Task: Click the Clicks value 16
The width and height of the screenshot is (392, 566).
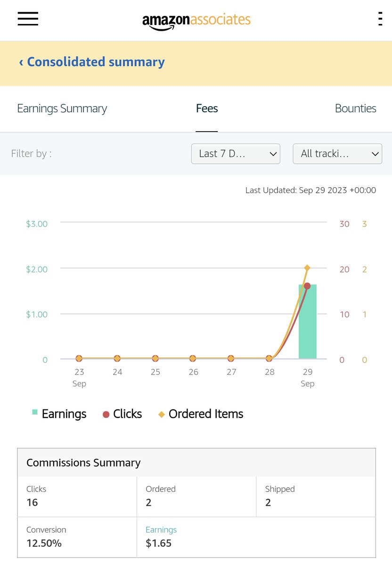Action: click(x=32, y=502)
